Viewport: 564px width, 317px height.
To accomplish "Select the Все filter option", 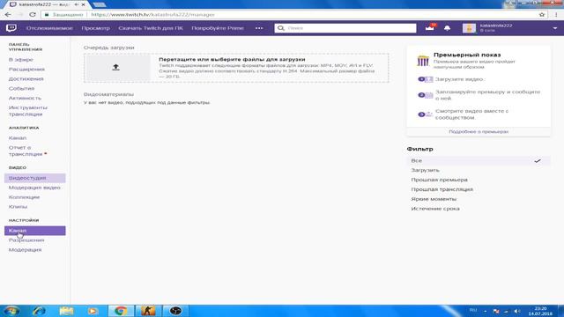I will [479, 160].
